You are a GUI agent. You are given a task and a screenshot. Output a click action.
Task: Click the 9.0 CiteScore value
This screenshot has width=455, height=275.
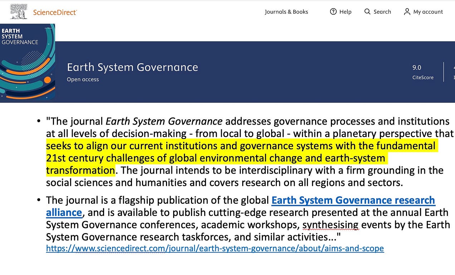click(x=417, y=68)
